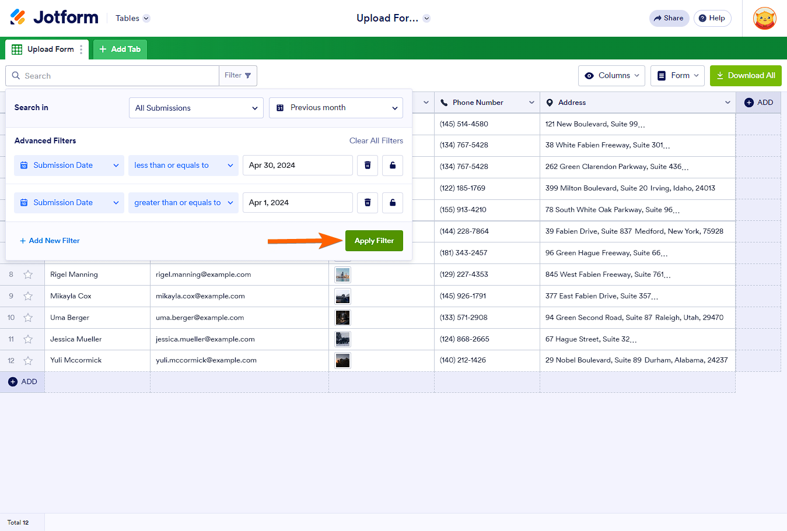The image size is (787, 531).
Task: Open the Filter funnel button
Action: 238,76
